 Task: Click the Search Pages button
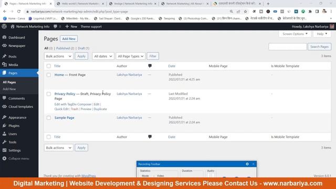[x=319, y=47]
